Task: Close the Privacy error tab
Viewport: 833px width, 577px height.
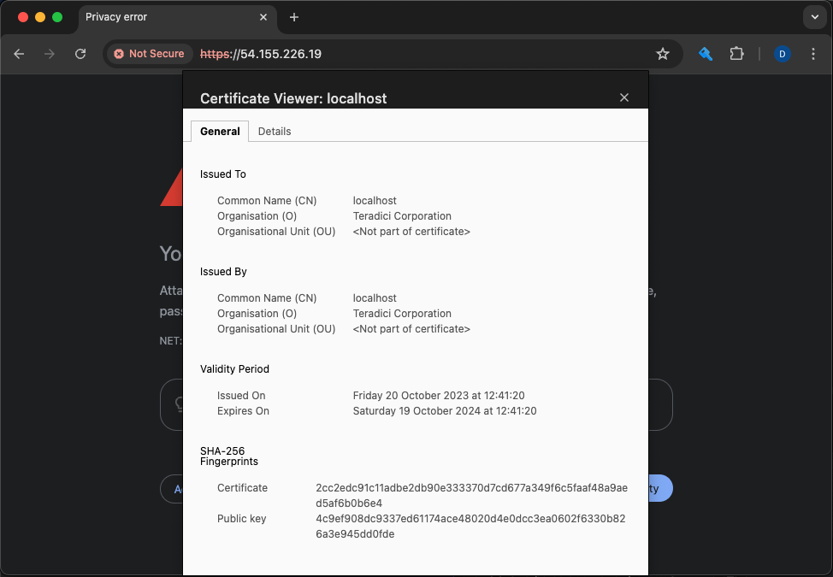Action: (x=263, y=17)
